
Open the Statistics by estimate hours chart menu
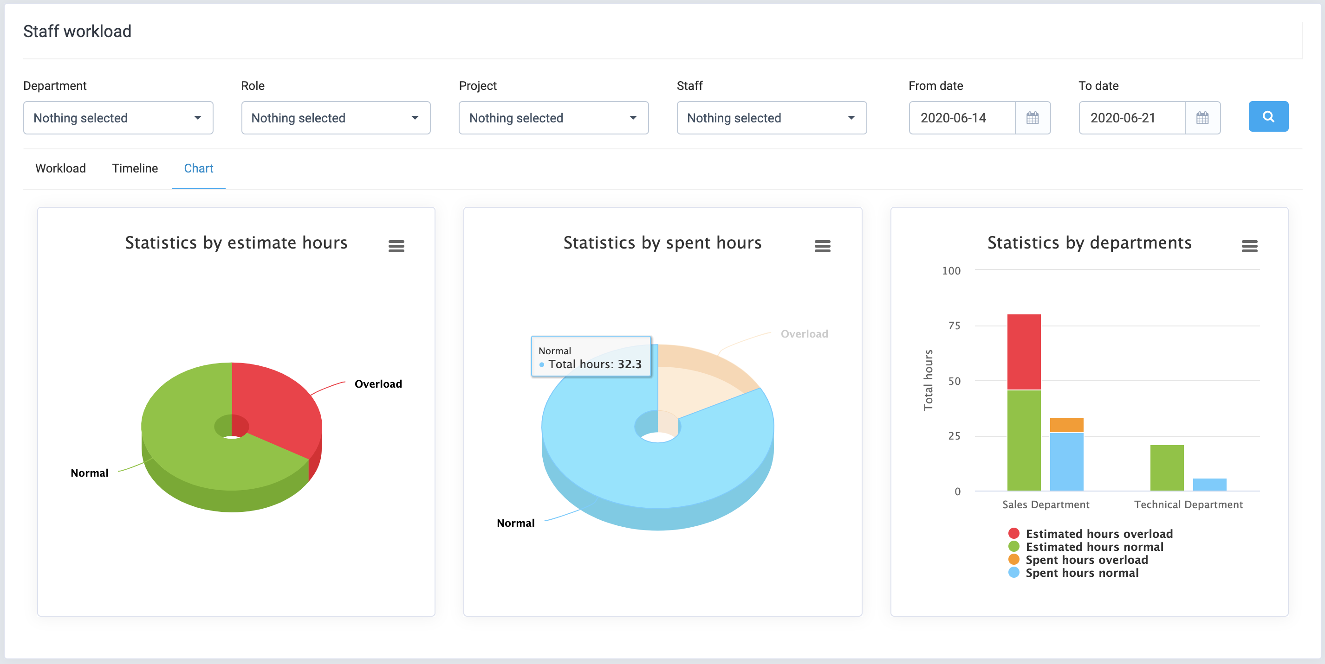pyautogui.click(x=396, y=245)
